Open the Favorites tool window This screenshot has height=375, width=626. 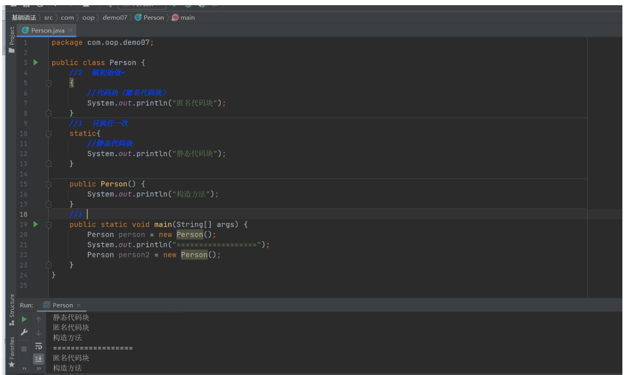[x=12, y=352]
